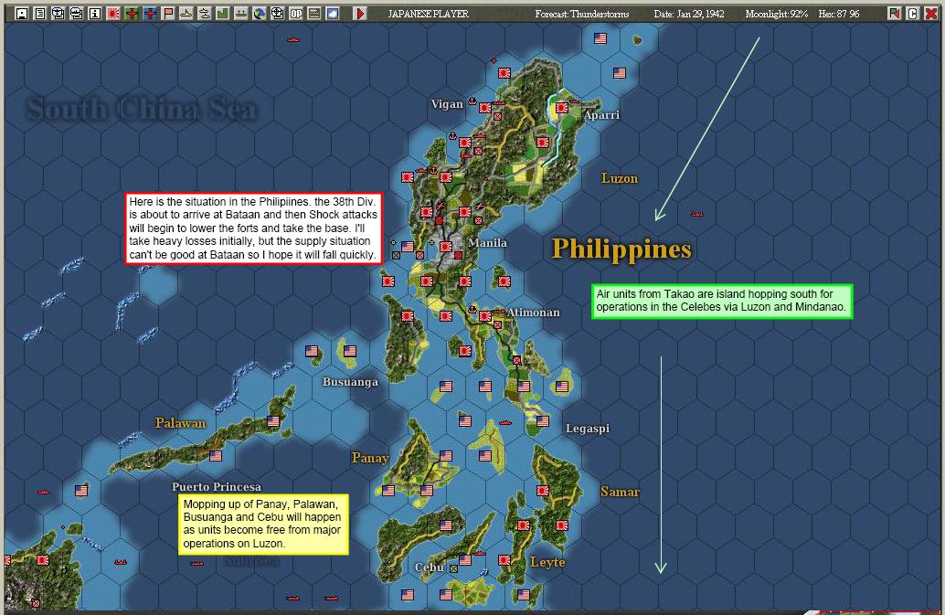Click the red play arrow end-turn button
The image size is (945, 615).
click(x=360, y=14)
